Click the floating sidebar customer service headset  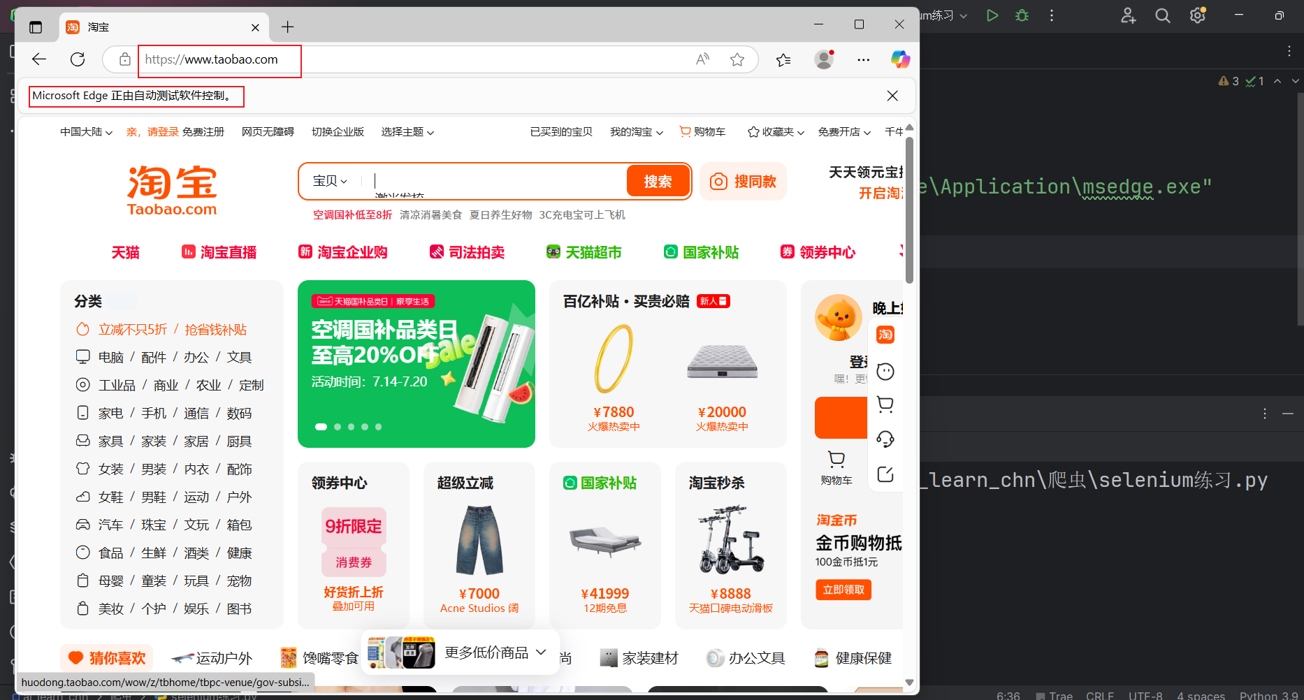click(885, 439)
